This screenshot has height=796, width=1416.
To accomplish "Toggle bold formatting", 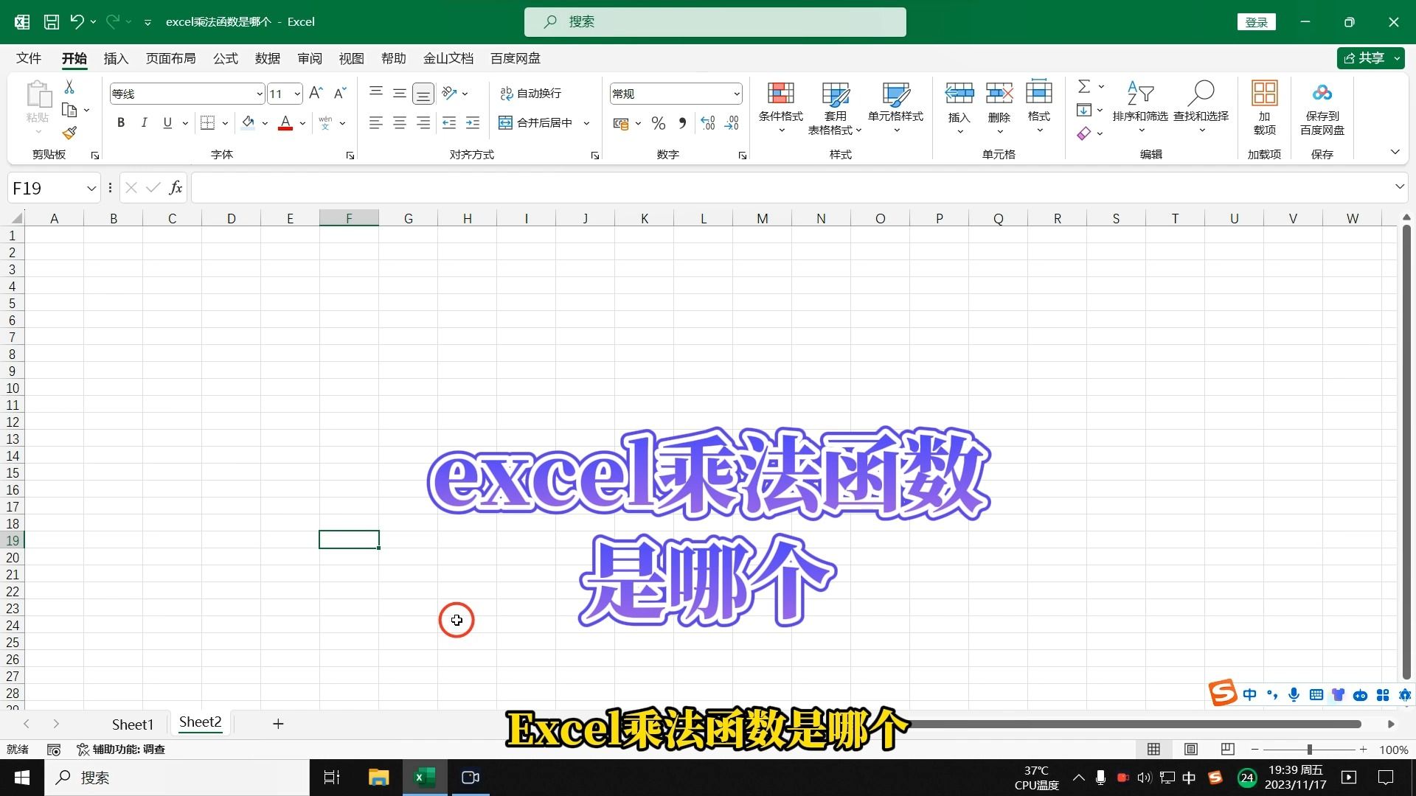I will (x=121, y=123).
